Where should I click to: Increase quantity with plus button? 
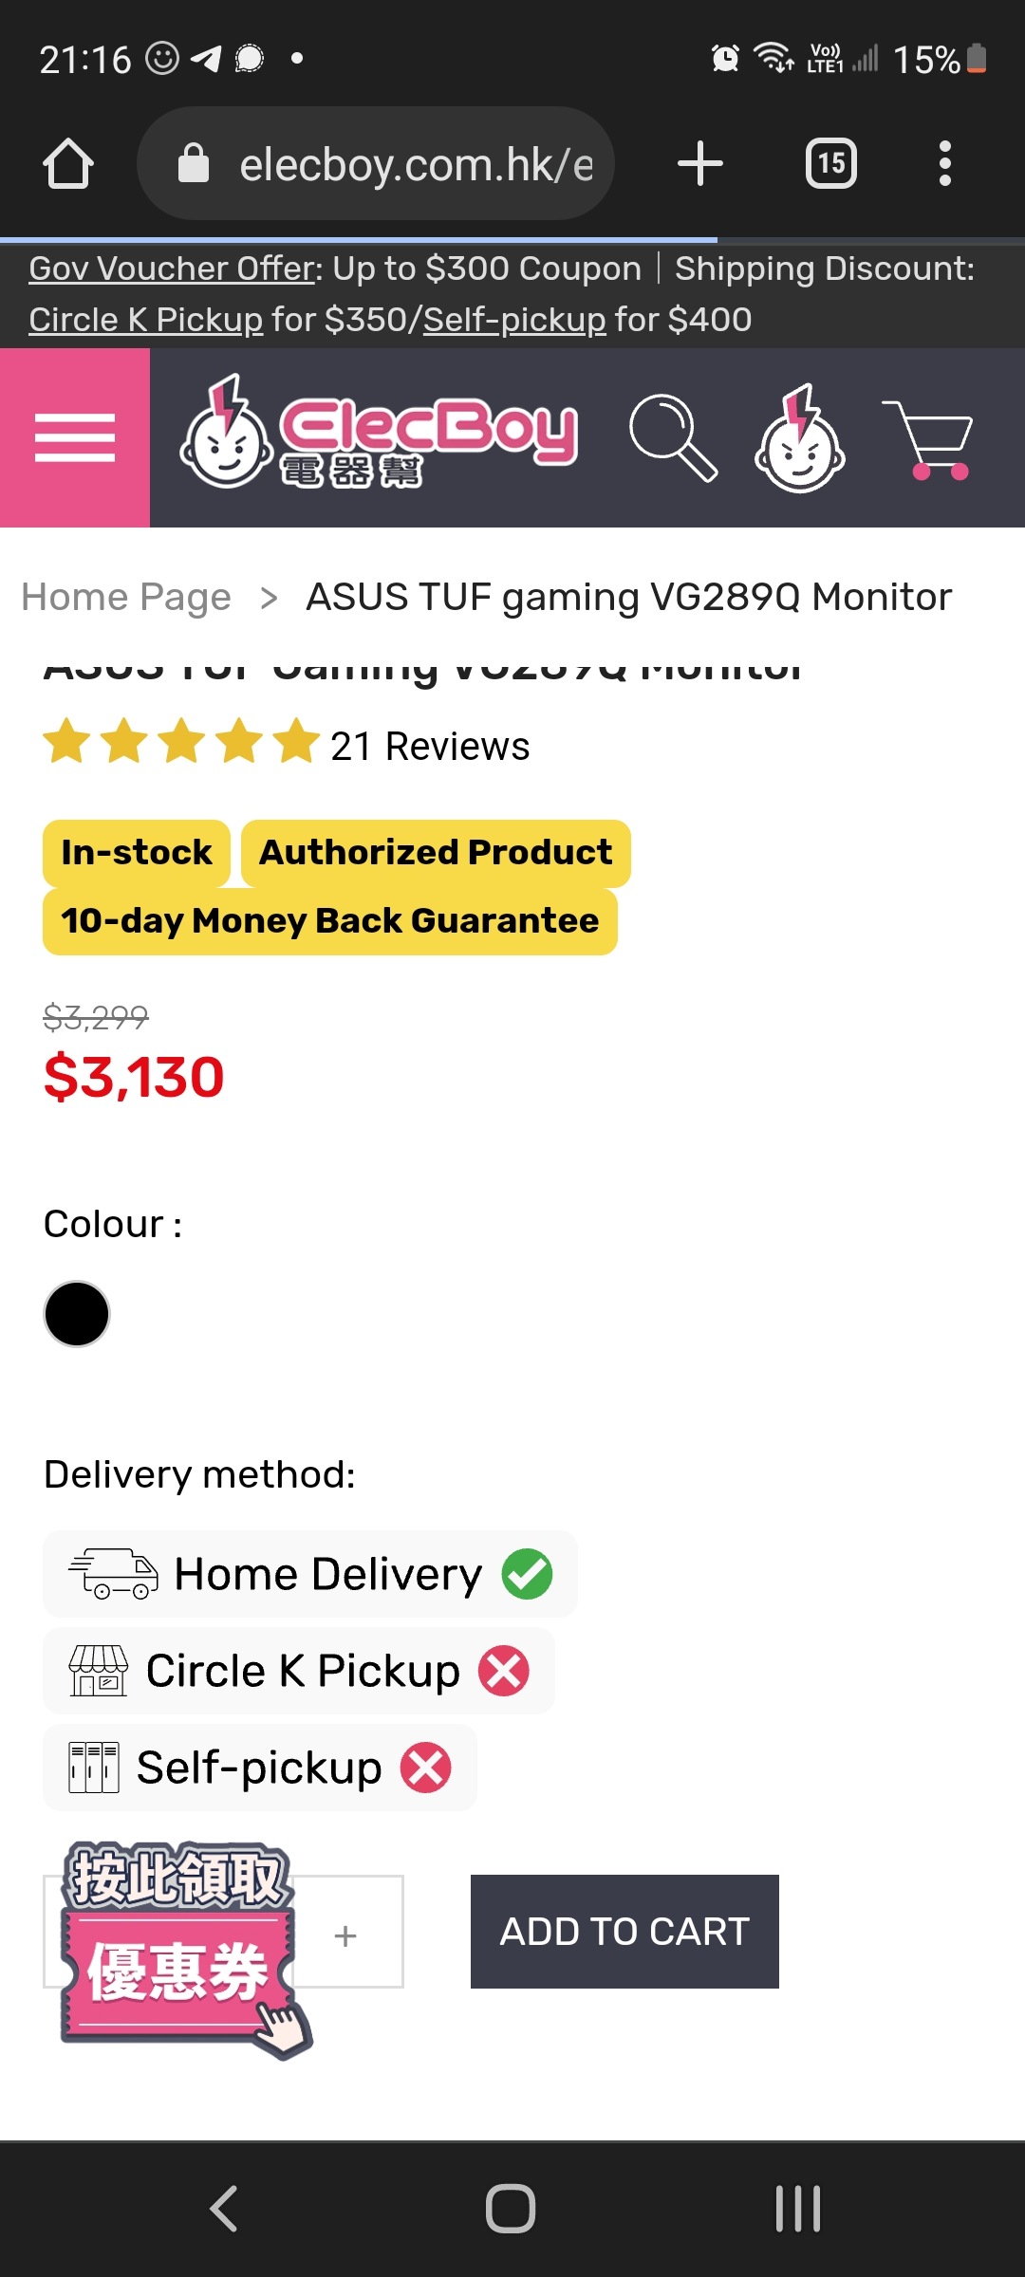click(x=345, y=1935)
